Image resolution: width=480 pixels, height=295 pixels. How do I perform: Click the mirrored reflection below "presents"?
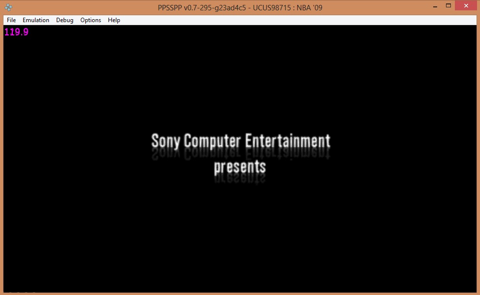coord(240,179)
